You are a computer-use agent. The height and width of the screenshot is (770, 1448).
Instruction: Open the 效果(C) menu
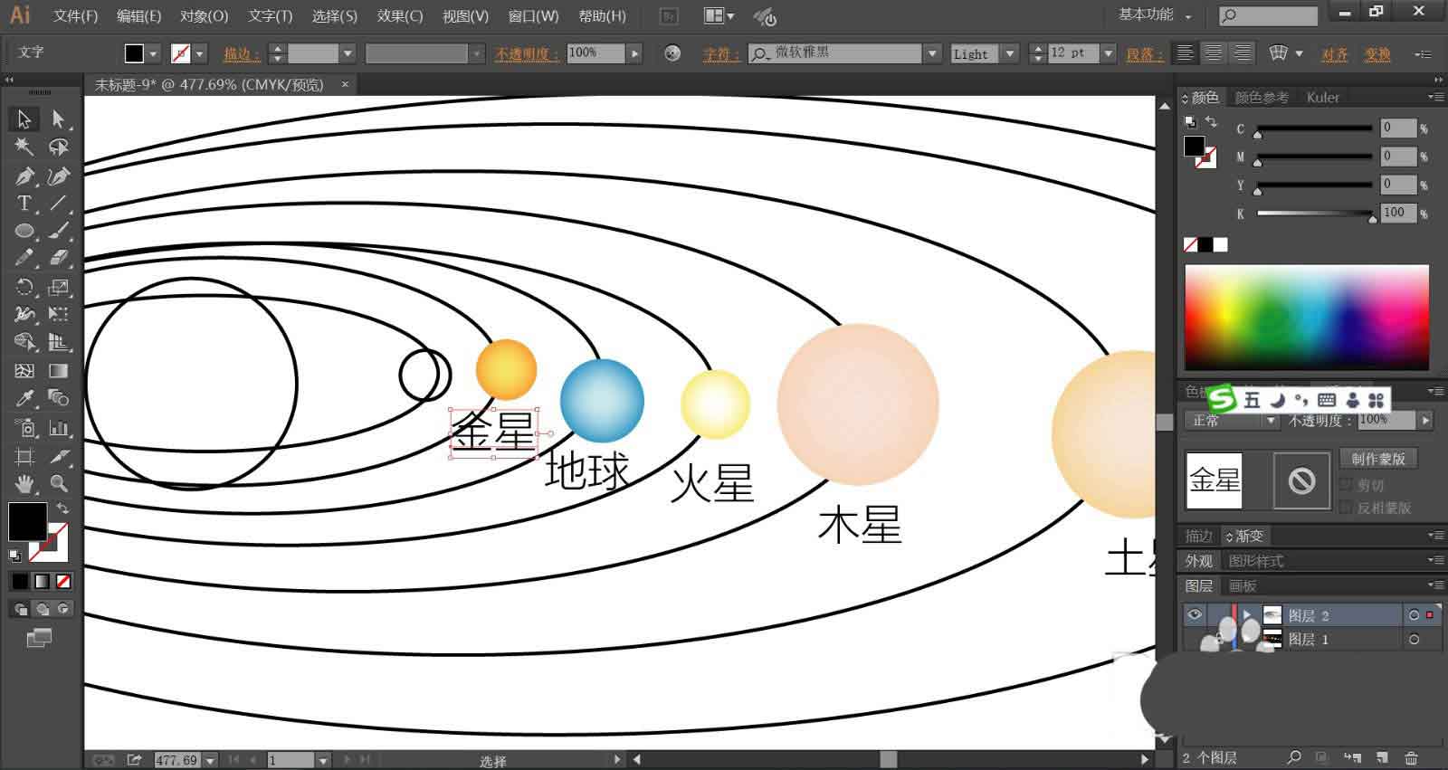tap(400, 16)
